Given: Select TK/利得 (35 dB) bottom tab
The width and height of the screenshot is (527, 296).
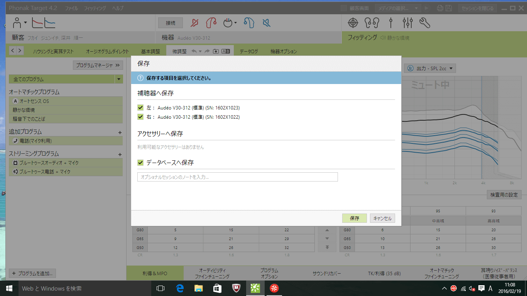Looking at the screenshot, I should pyautogui.click(x=384, y=273).
